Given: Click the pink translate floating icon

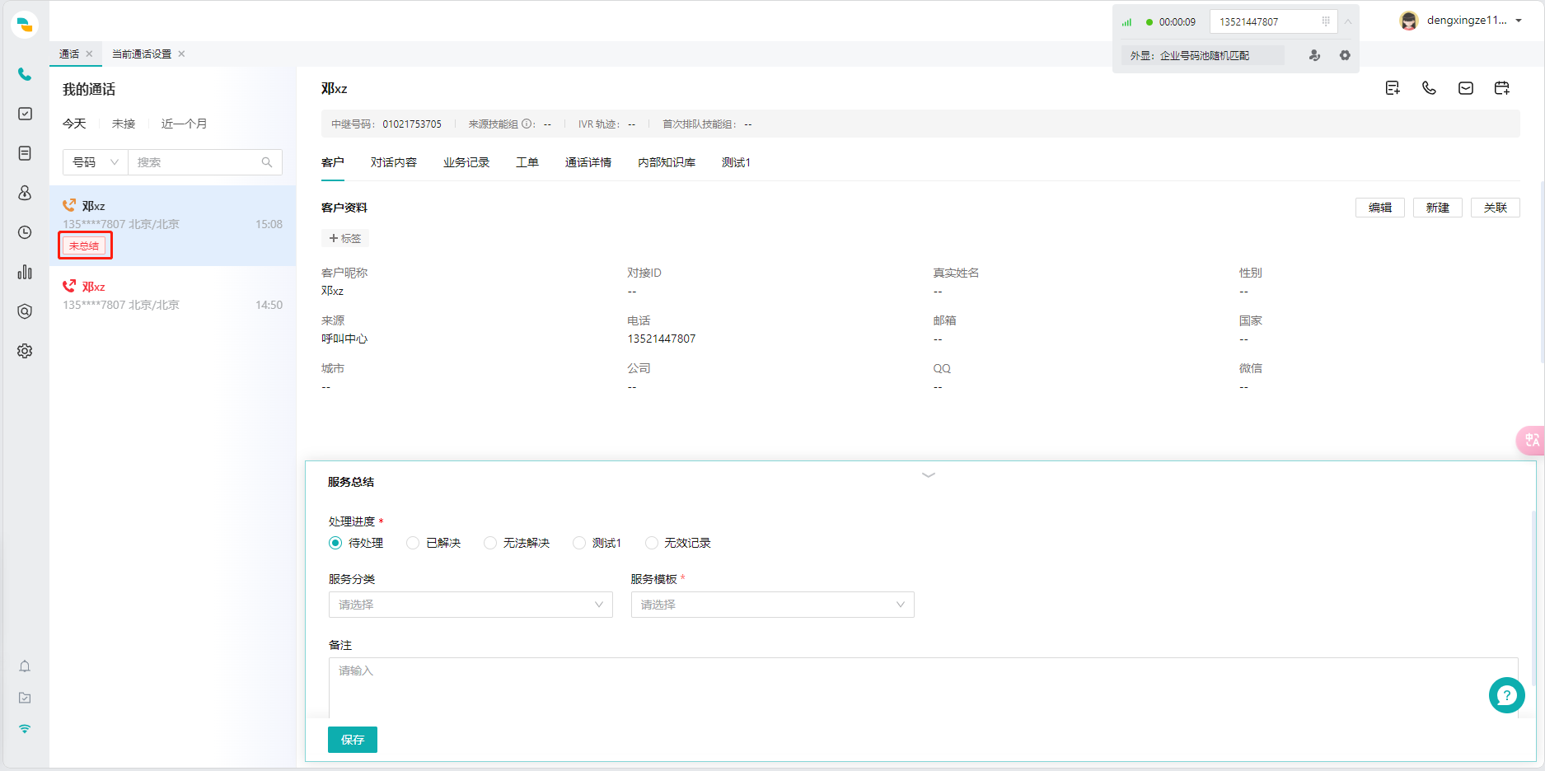Looking at the screenshot, I should [x=1531, y=441].
